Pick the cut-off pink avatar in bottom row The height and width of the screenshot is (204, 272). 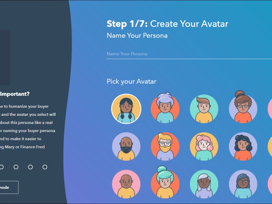(270, 184)
